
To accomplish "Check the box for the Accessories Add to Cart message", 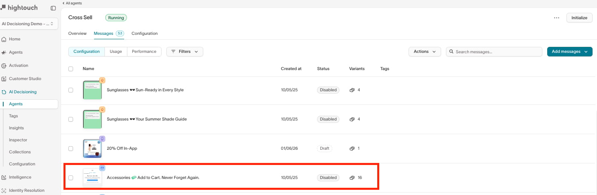I will (71, 178).
